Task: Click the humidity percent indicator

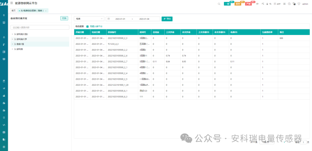Action: click(269, 4)
